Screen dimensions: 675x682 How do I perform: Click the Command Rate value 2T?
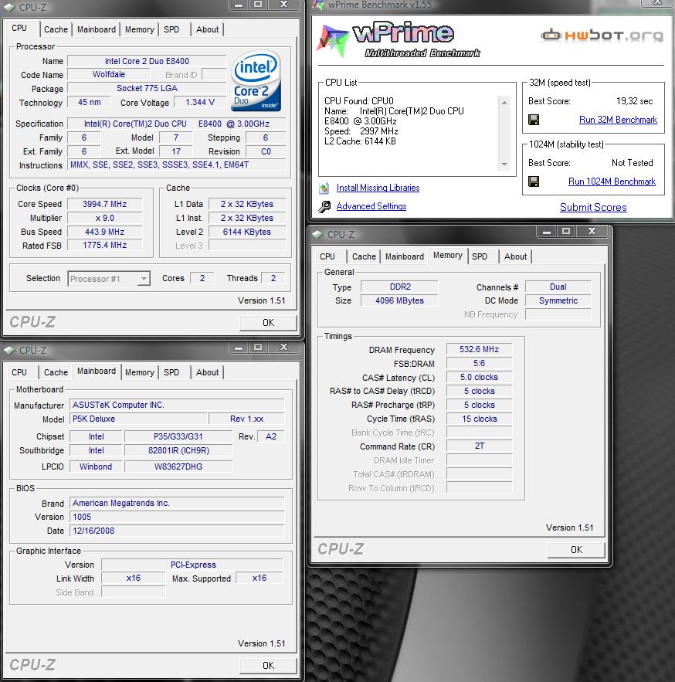pyautogui.click(x=480, y=446)
